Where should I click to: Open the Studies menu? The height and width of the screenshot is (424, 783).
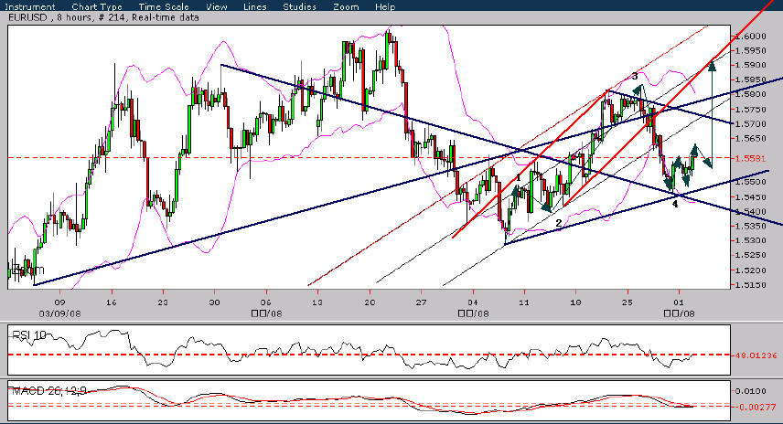click(299, 7)
